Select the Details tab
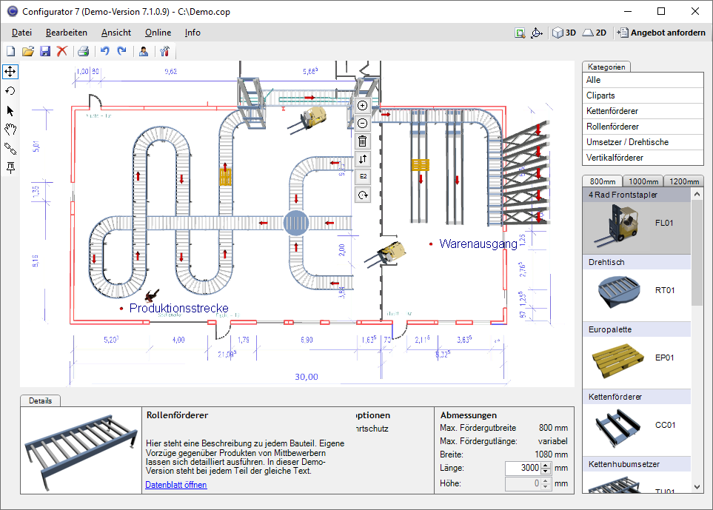This screenshot has width=713, height=510. click(40, 400)
